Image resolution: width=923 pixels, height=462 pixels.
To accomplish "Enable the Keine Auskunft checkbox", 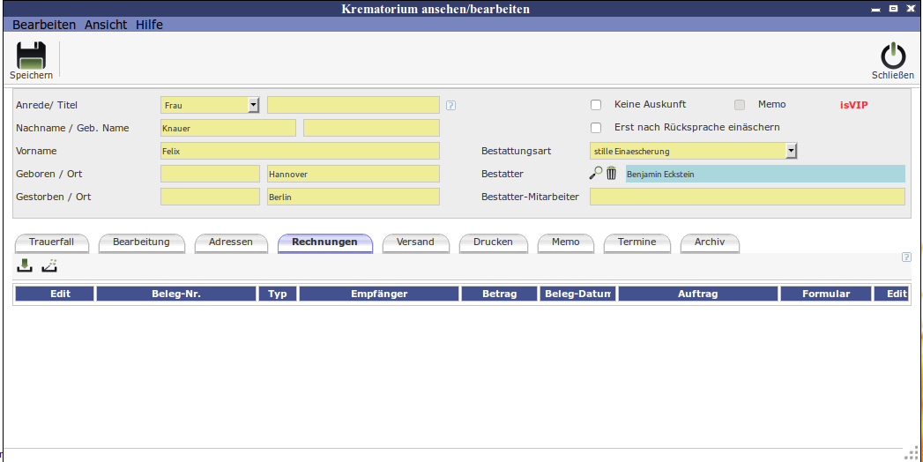I will [x=596, y=104].
